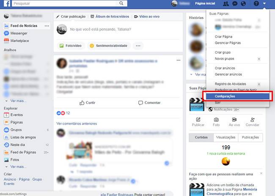The width and height of the screenshot is (275, 196).
Task: Open Feed de Notícias in sidebar
Action: 24,26
